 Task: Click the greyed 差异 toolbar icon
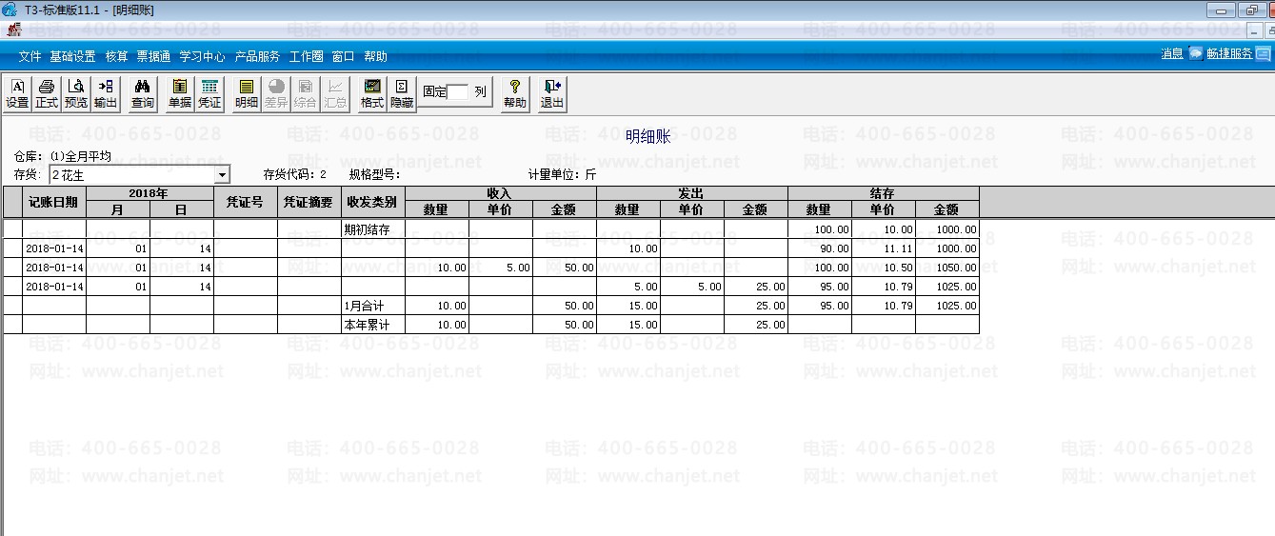(x=275, y=93)
